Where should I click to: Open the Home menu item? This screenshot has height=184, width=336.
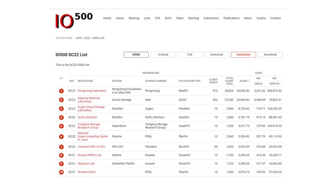point(107,18)
